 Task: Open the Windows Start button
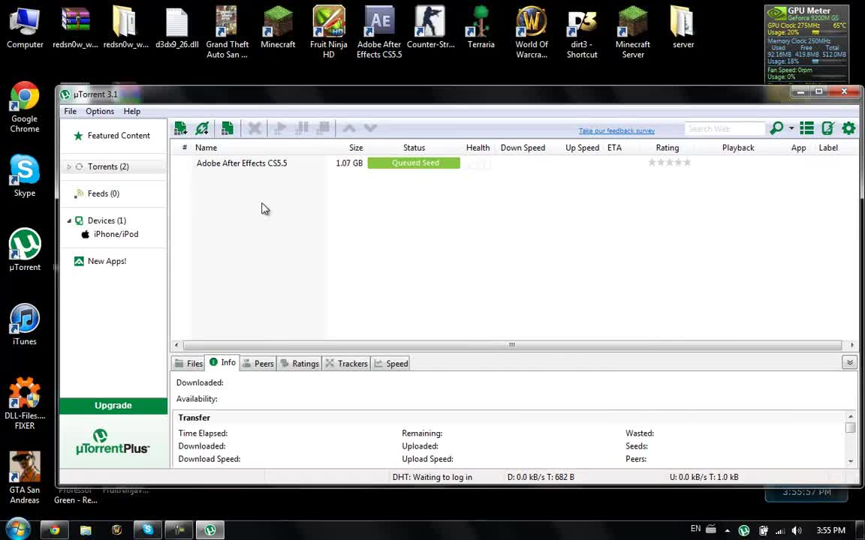tap(18, 529)
